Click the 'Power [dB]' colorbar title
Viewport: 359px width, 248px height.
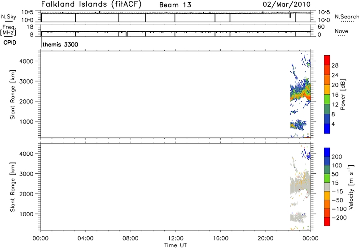342,94
